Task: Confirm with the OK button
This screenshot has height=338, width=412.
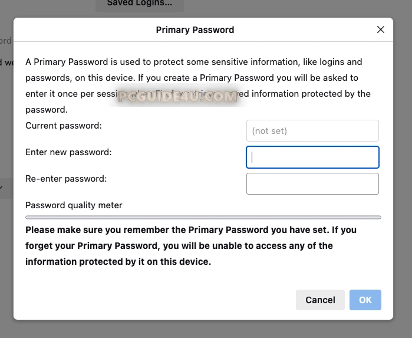Action: click(365, 300)
